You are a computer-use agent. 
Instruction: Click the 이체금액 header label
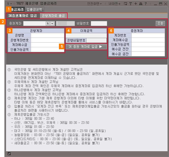click(86, 31)
